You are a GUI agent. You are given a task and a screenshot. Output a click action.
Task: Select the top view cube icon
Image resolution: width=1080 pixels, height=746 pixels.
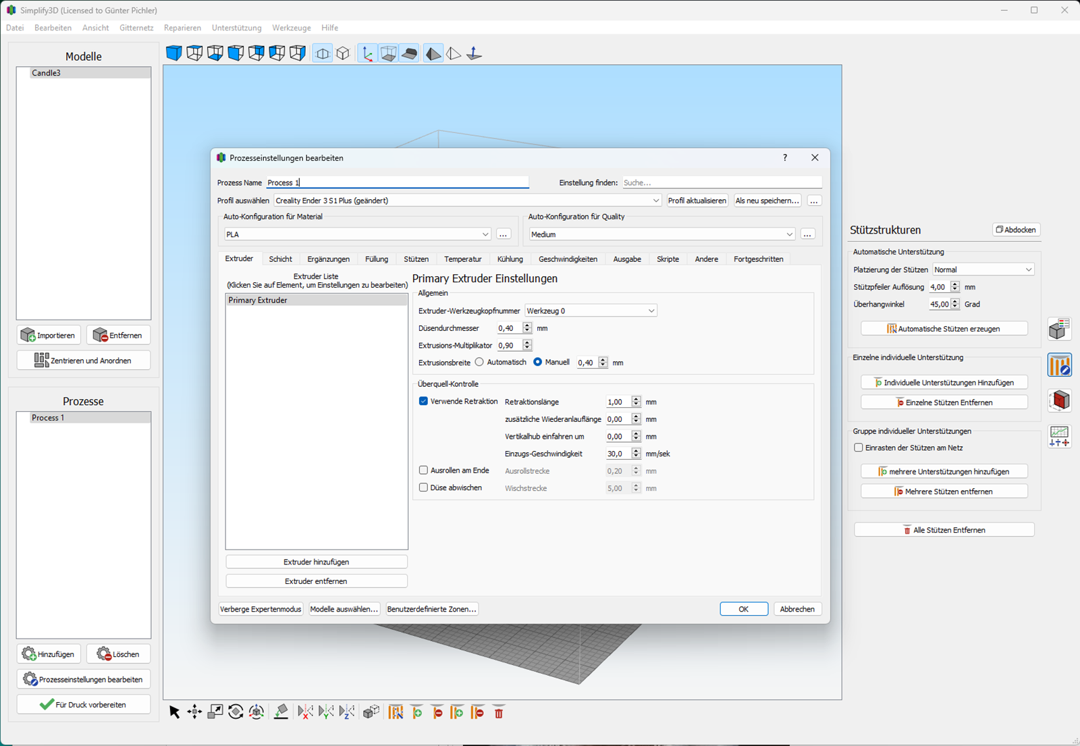(x=194, y=53)
